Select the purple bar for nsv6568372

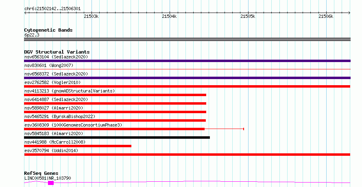tap(187, 78)
